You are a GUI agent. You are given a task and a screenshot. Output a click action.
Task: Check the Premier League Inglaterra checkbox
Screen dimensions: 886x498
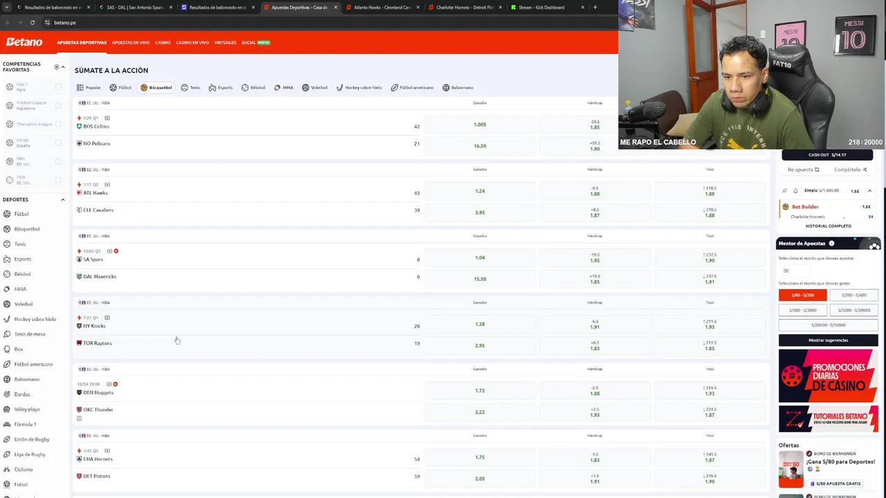coord(58,106)
